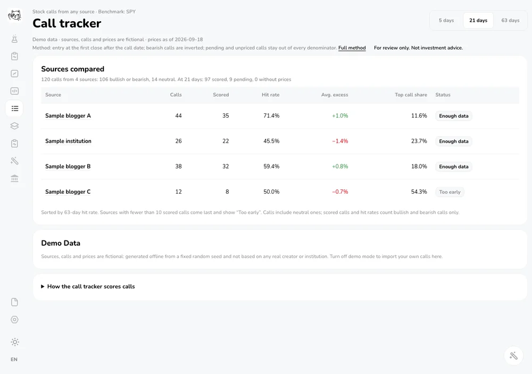Open the magic wand sidebar icon
This screenshot has height=374, width=532.
click(14, 161)
